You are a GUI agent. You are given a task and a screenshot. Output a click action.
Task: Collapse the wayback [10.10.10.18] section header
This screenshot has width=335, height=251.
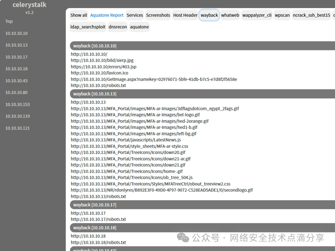[202, 228]
